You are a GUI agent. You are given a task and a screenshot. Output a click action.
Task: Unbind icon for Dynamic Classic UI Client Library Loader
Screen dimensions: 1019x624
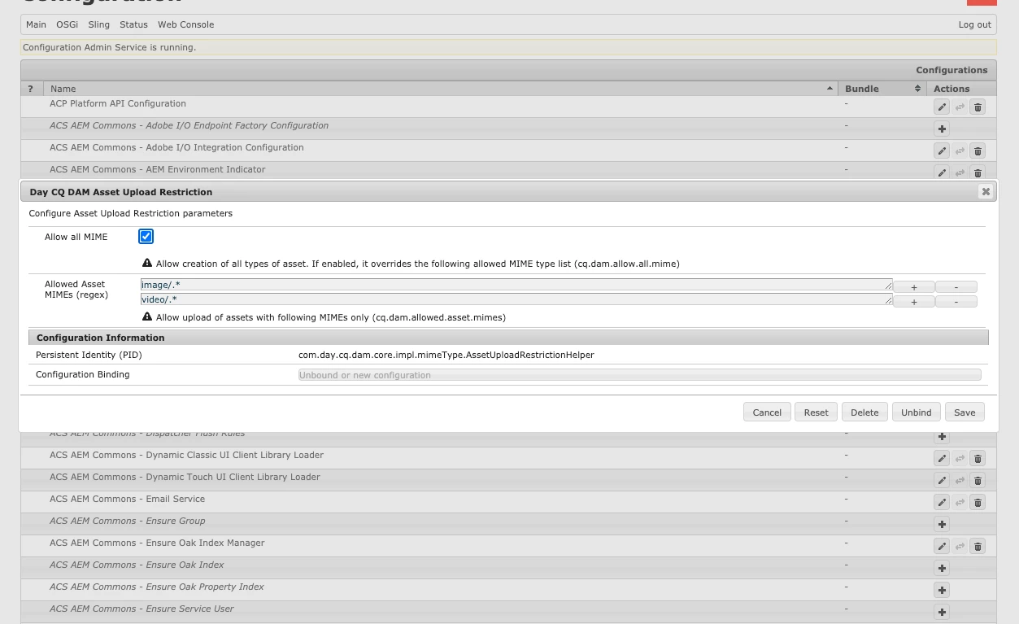pyautogui.click(x=960, y=458)
